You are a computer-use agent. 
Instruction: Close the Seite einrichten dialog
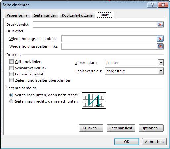tap(163, 5)
